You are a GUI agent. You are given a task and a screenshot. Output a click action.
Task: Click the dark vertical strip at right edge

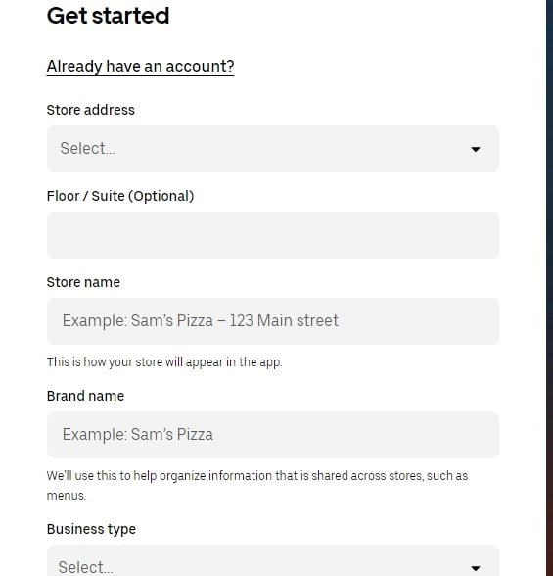pos(550,288)
